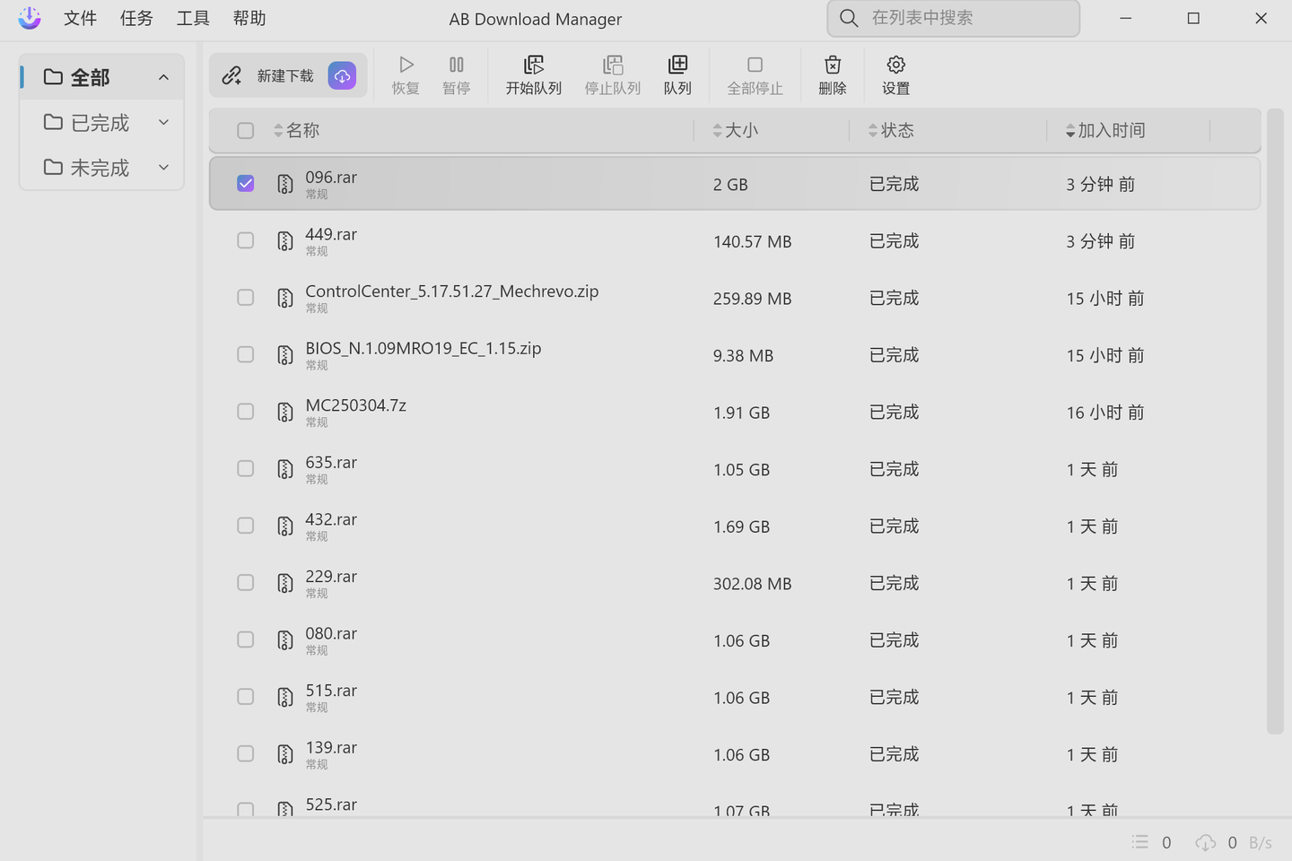
Task: Open the 任务 menu
Action: 136,18
